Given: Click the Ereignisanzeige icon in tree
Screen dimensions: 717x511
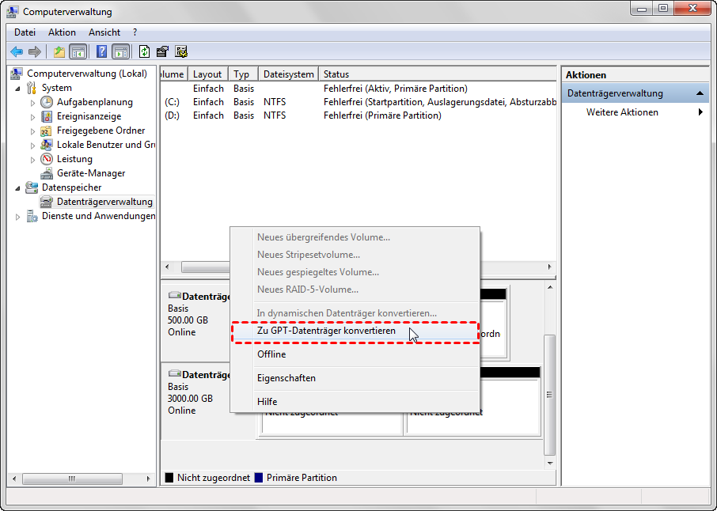Looking at the screenshot, I should point(47,116).
